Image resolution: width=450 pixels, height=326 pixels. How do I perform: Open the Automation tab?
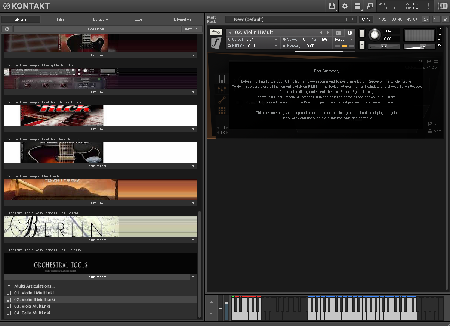182,19
